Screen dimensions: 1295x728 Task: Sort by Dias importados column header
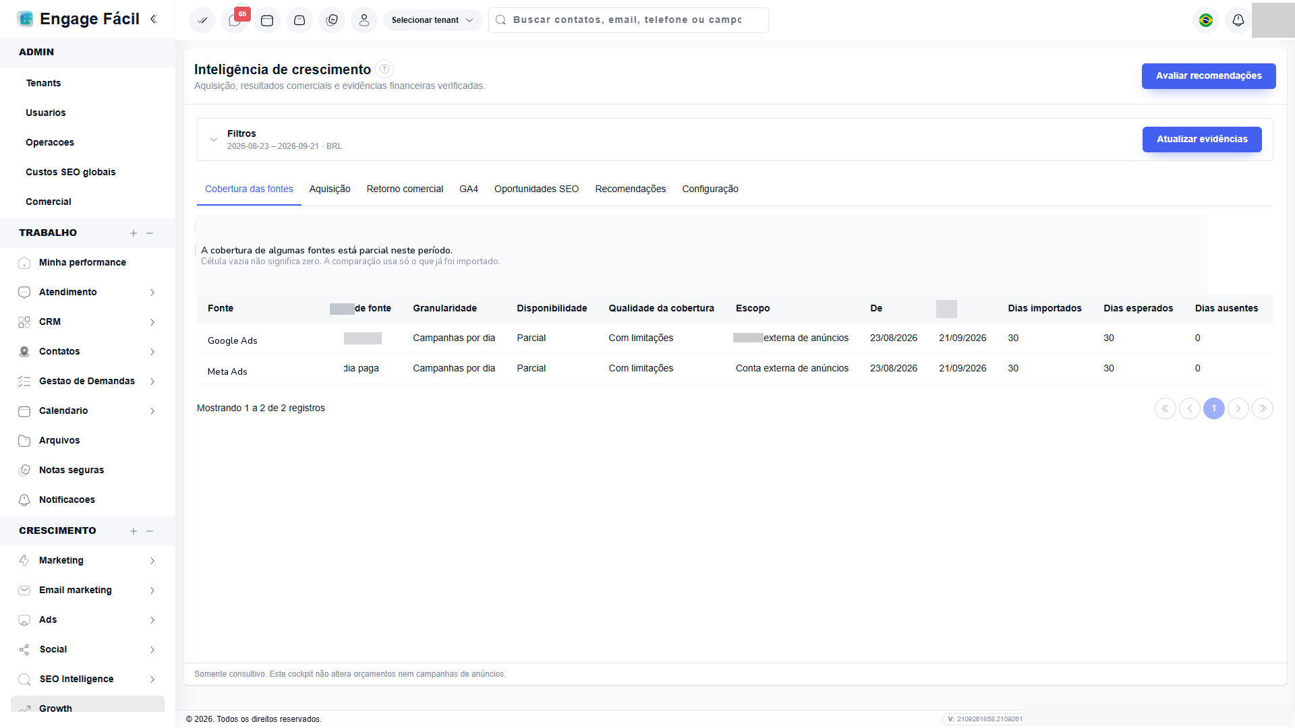coord(1045,308)
